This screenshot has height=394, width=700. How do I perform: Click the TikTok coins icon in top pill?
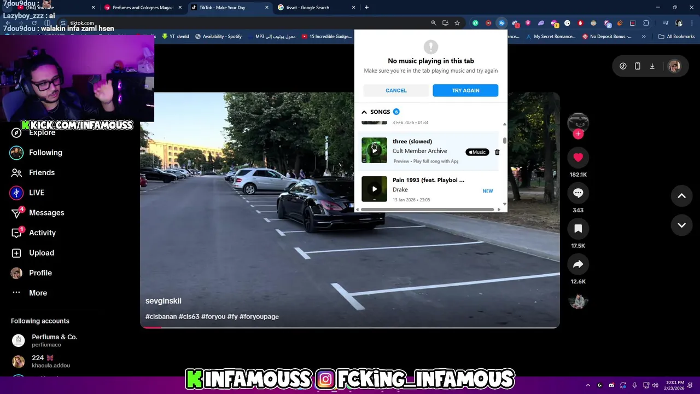pyautogui.click(x=623, y=66)
